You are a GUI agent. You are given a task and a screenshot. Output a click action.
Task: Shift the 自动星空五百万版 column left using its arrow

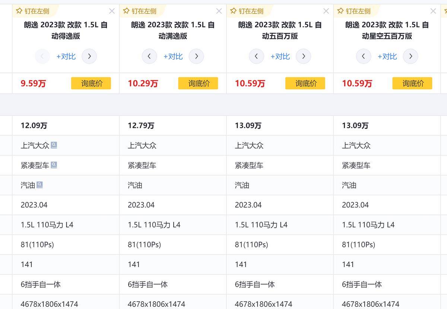(x=364, y=57)
